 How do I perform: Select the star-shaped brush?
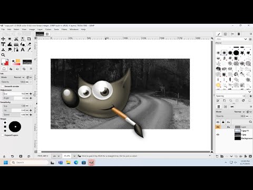(242, 53)
